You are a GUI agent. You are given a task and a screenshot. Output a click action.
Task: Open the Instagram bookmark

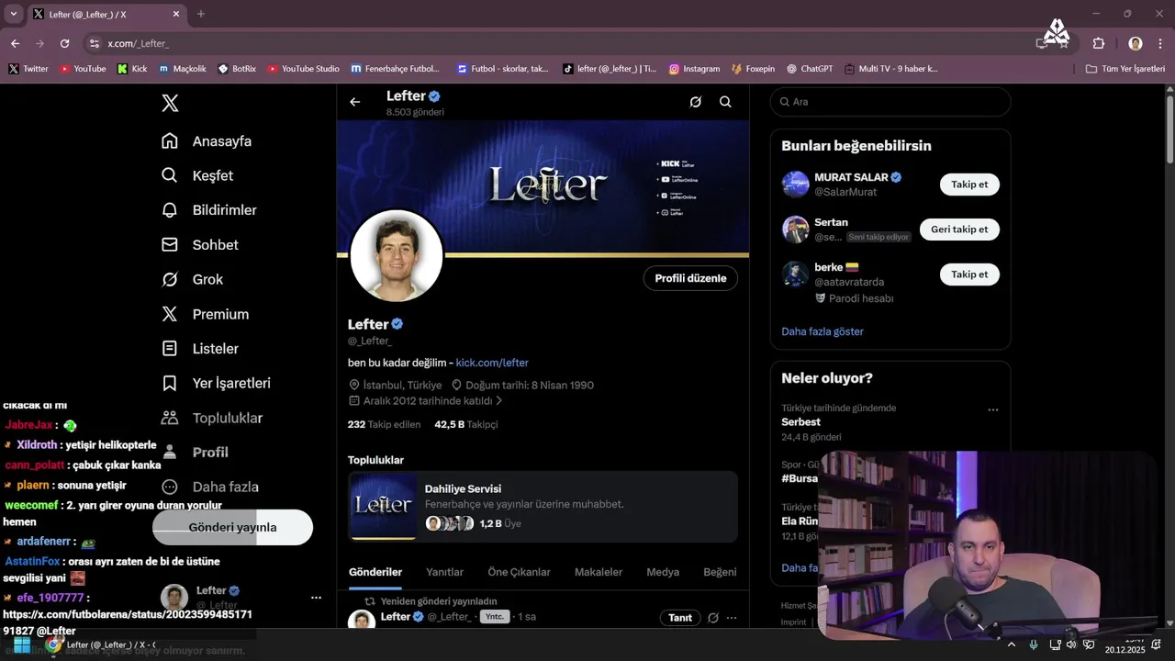click(694, 69)
